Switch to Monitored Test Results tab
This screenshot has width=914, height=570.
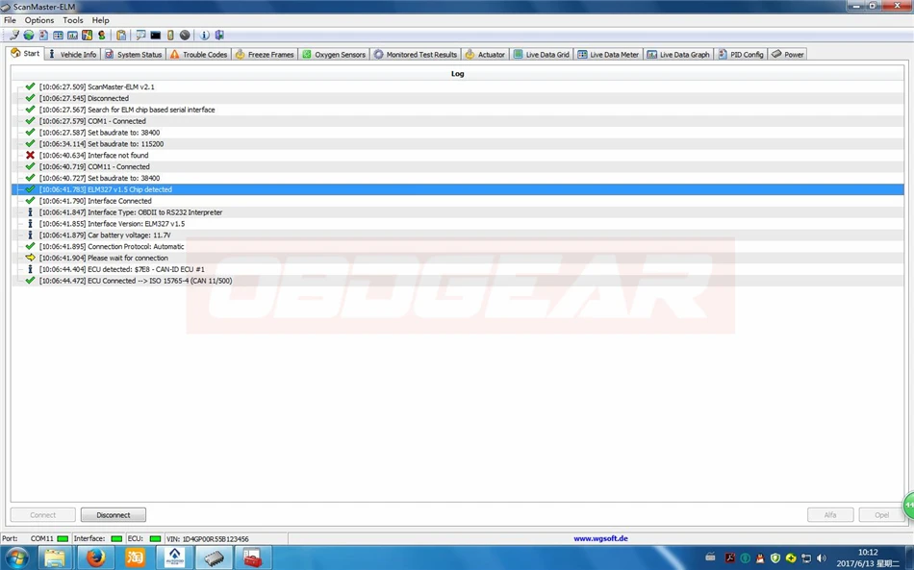415,54
